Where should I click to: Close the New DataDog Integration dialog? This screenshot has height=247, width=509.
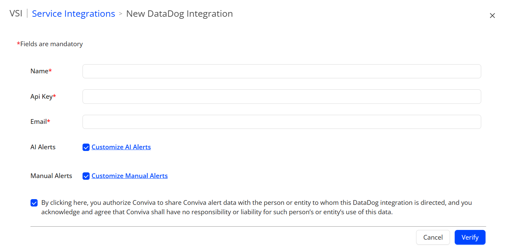coord(492,16)
